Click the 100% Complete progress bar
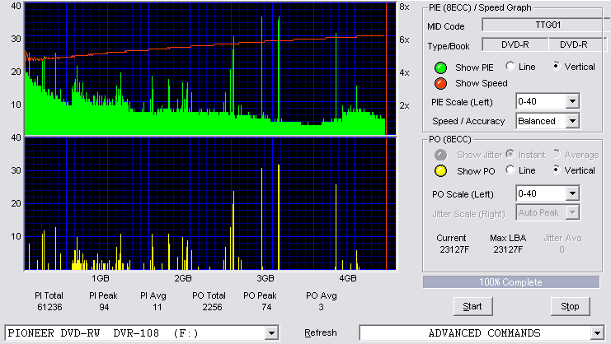 coord(511,282)
